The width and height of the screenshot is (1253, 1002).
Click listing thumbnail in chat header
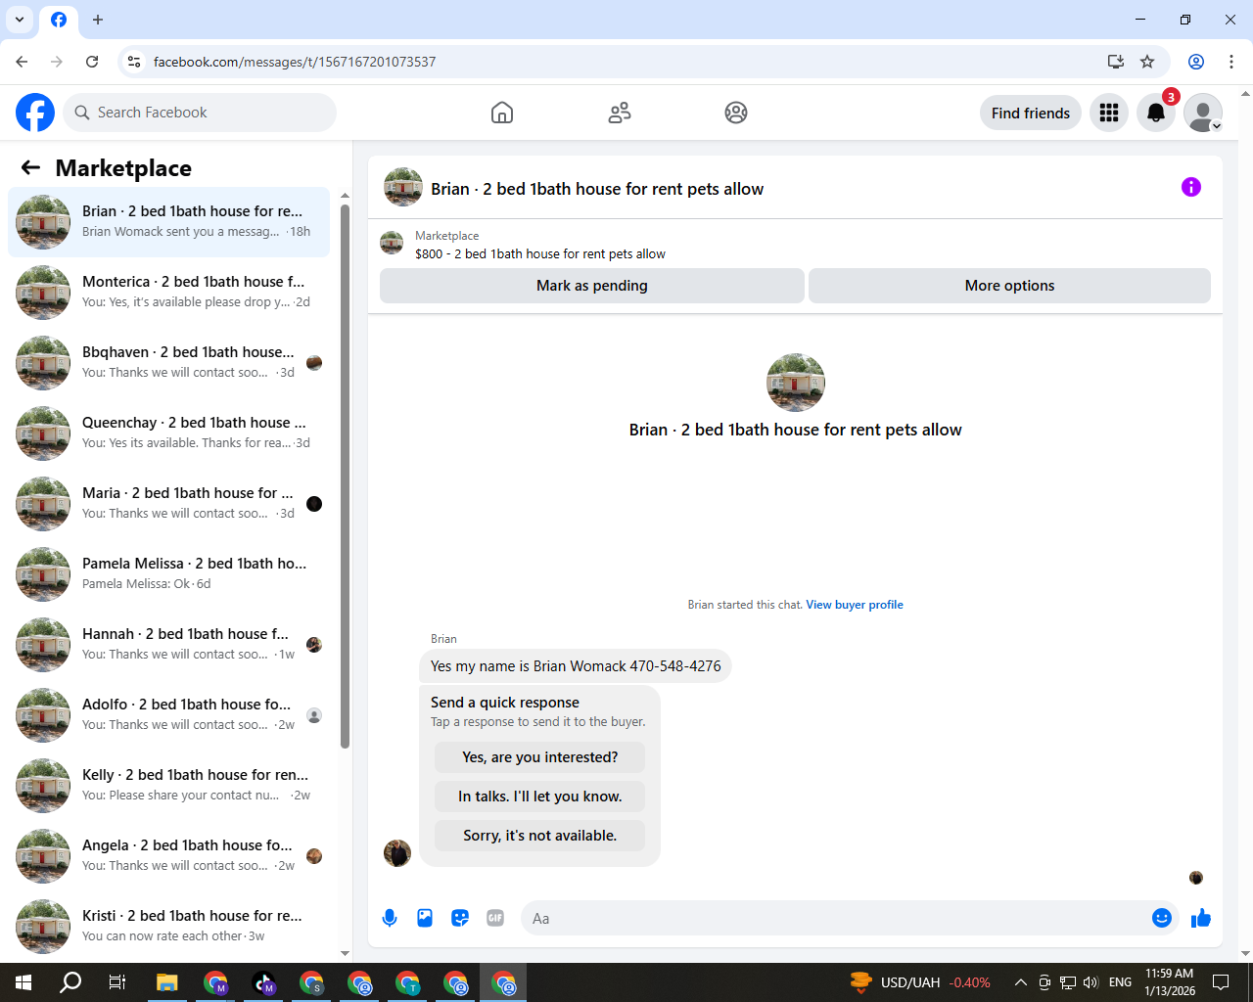(x=403, y=187)
